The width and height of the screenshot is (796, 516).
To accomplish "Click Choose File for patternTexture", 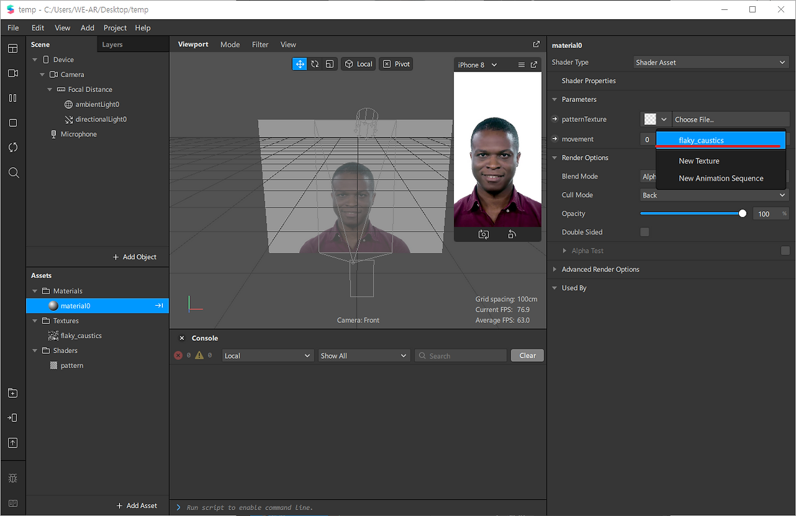I will [x=731, y=119].
